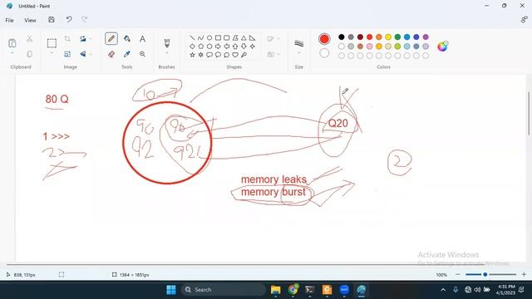532x299 pixels.
Task: Pick the Rectangle shape
Action: pyautogui.click(x=218, y=37)
